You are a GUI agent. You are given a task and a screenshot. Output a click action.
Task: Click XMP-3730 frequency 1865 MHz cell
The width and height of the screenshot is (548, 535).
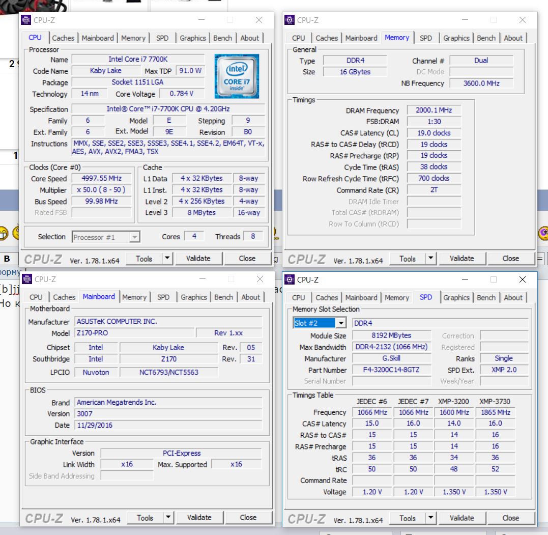click(x=495, y=412)
